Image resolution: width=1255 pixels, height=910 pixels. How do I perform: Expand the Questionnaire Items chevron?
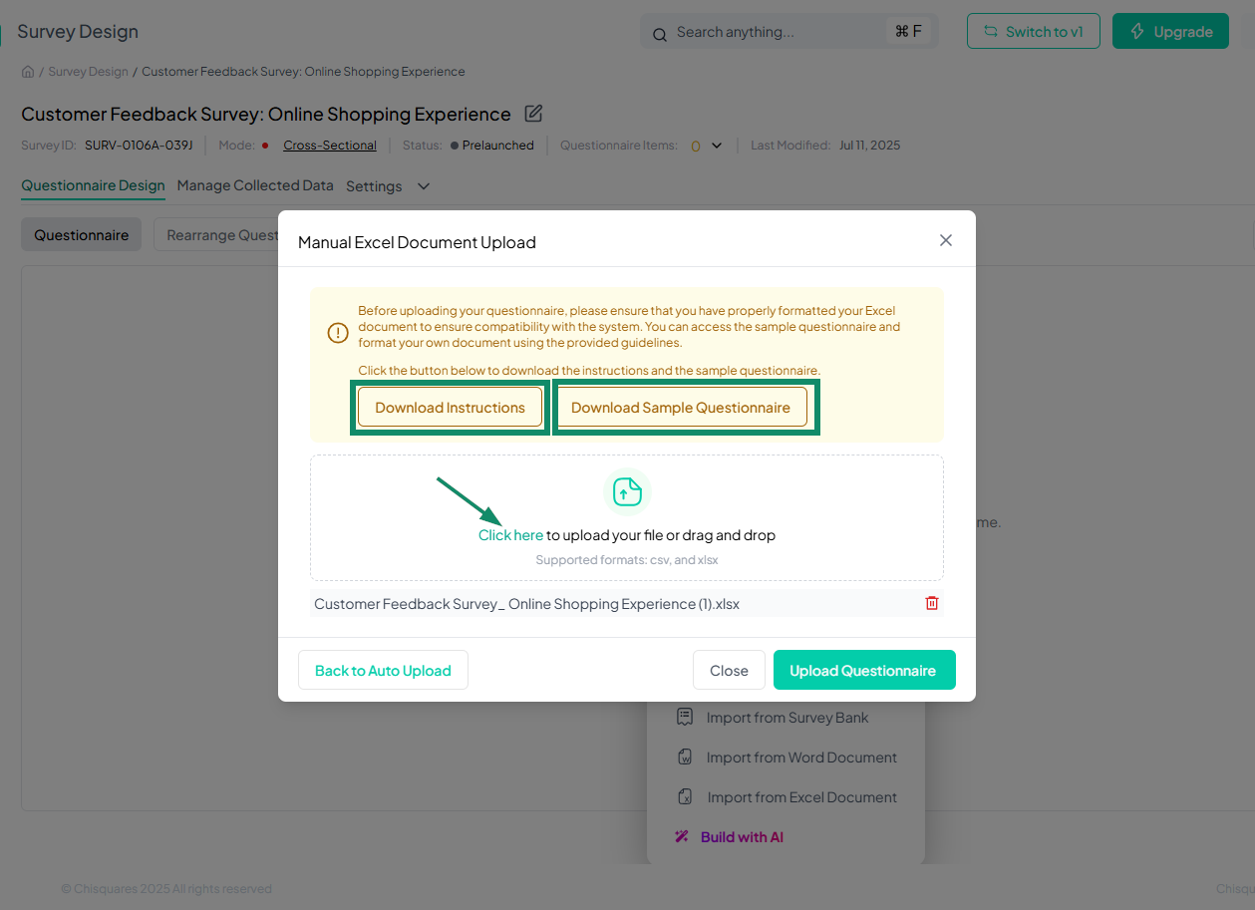[x=717, y=146]
